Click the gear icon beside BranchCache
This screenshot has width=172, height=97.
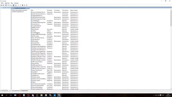(x=31, y=29)
